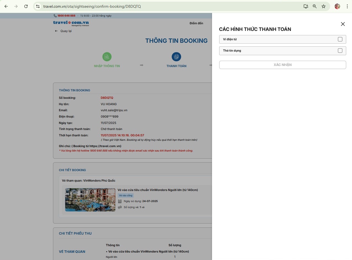This screenshot has height=260, width=352.
Task: Click the THÔNG TIN BOOKING page title
Action: pos(176,41)
